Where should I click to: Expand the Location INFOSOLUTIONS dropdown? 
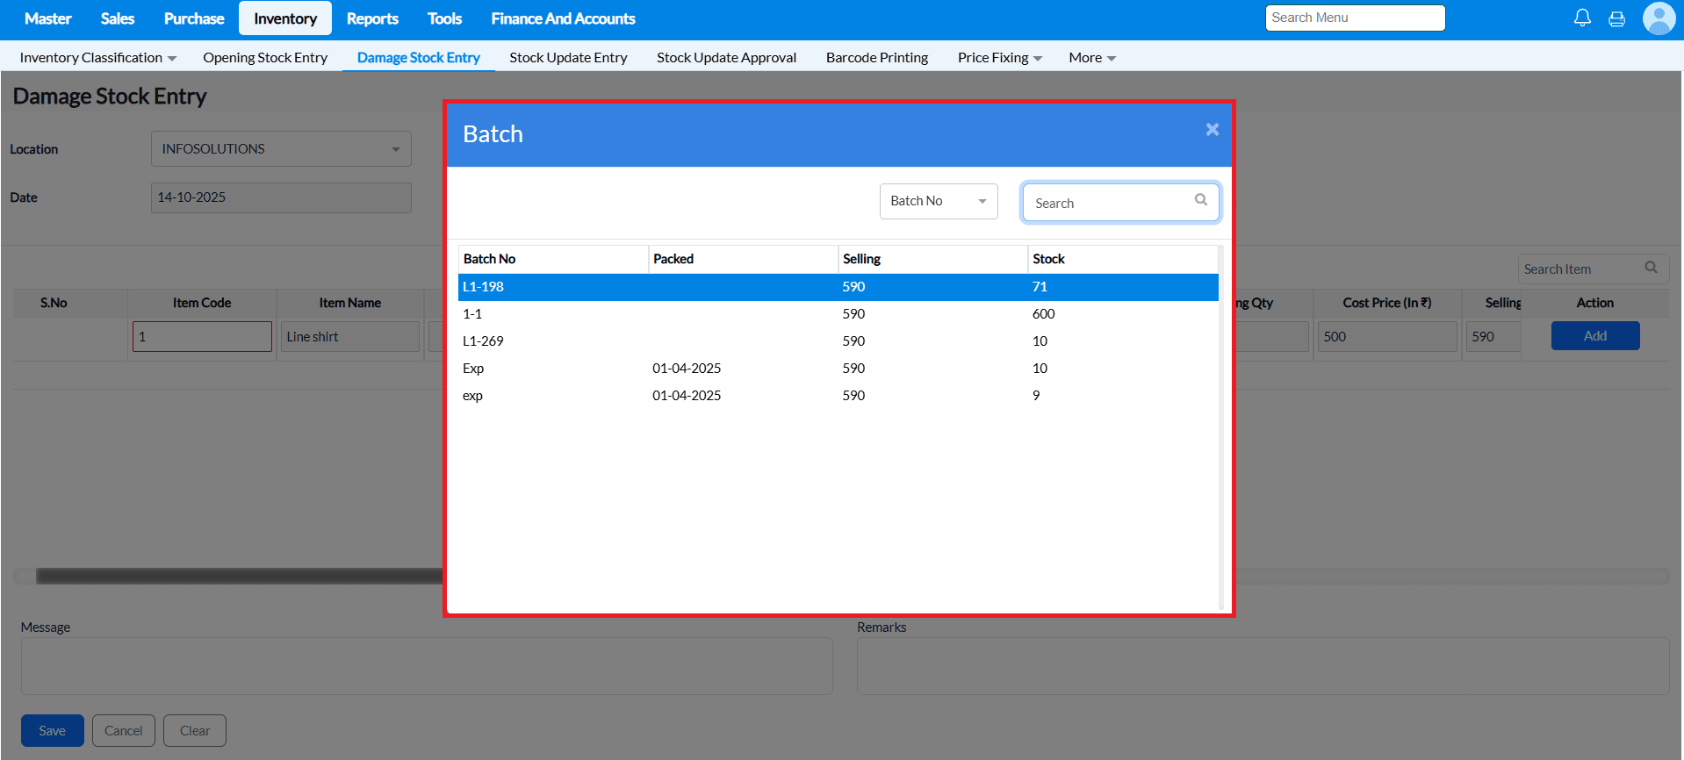point(281,149)
